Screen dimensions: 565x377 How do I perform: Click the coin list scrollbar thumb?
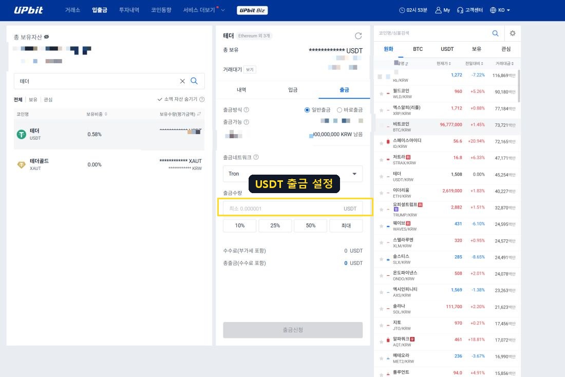[x=519, y=86]
